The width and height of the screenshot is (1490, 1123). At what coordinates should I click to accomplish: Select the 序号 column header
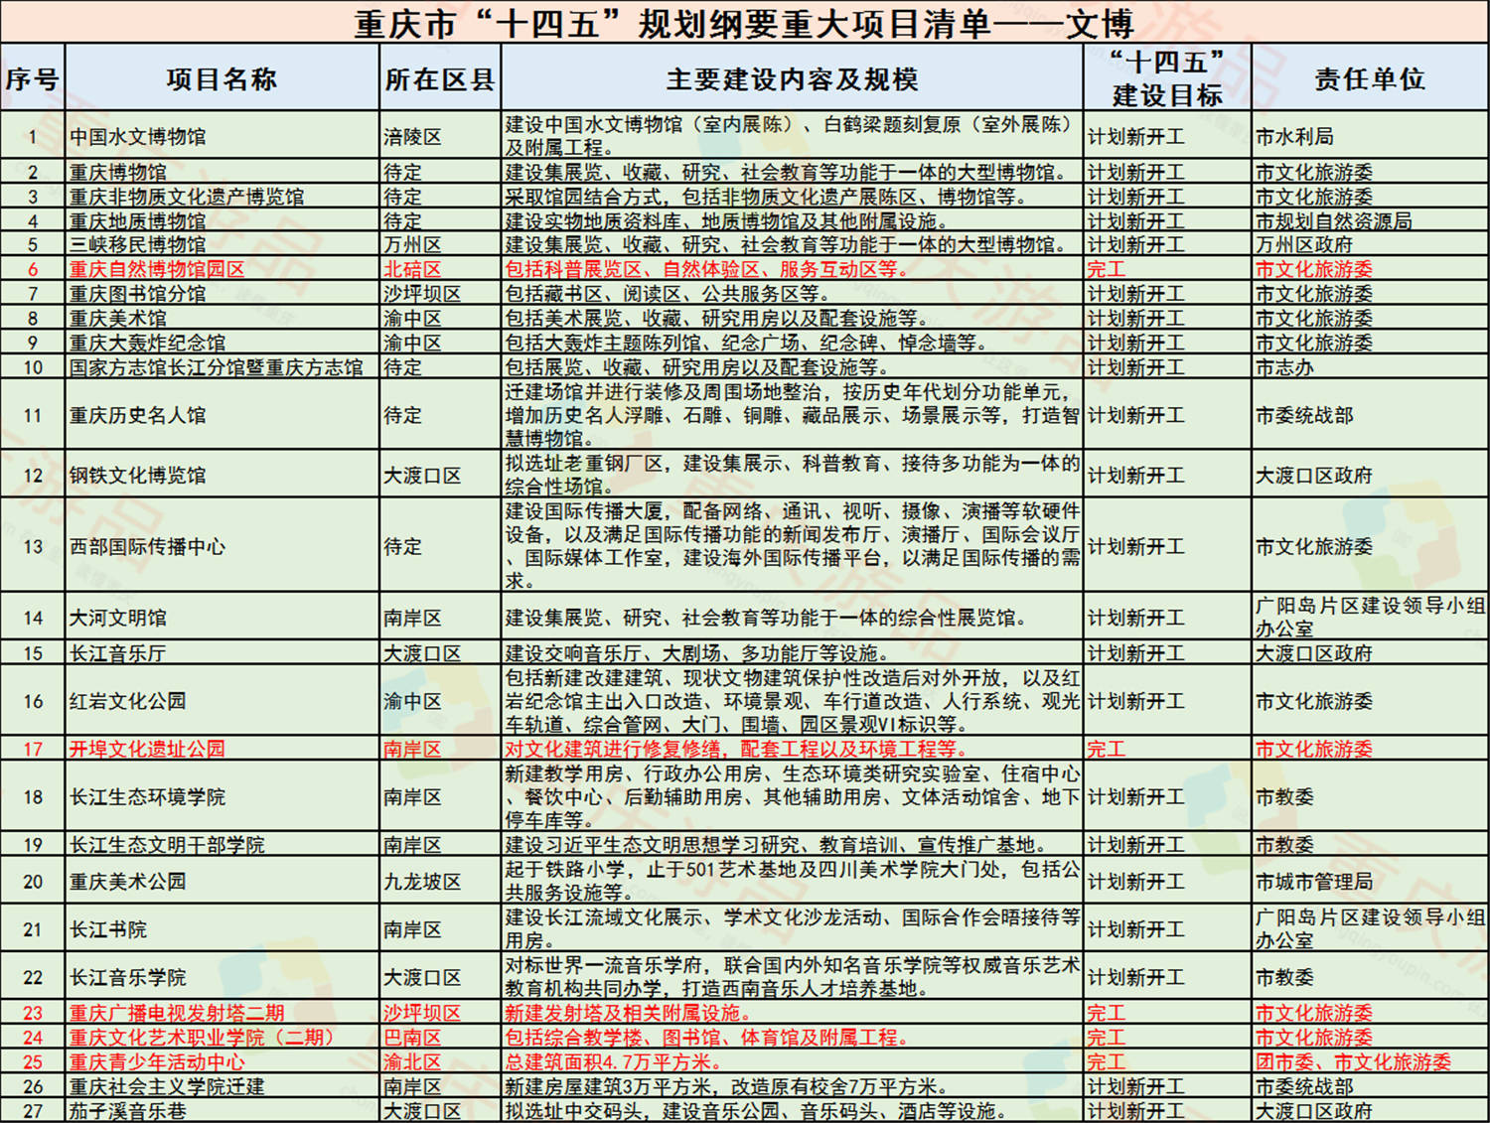click(x=32, y=78)
